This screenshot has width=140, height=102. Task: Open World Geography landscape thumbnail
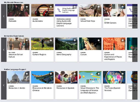66,44
